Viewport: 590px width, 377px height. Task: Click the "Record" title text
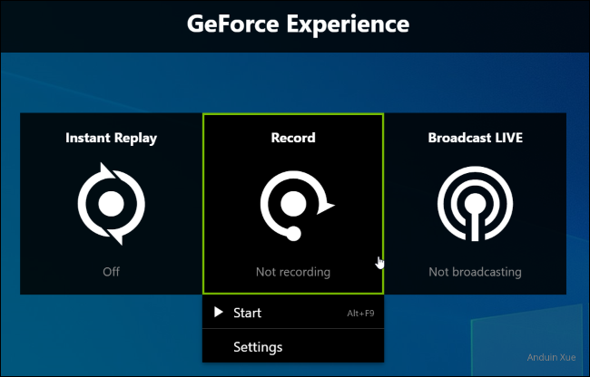[292, 138]
